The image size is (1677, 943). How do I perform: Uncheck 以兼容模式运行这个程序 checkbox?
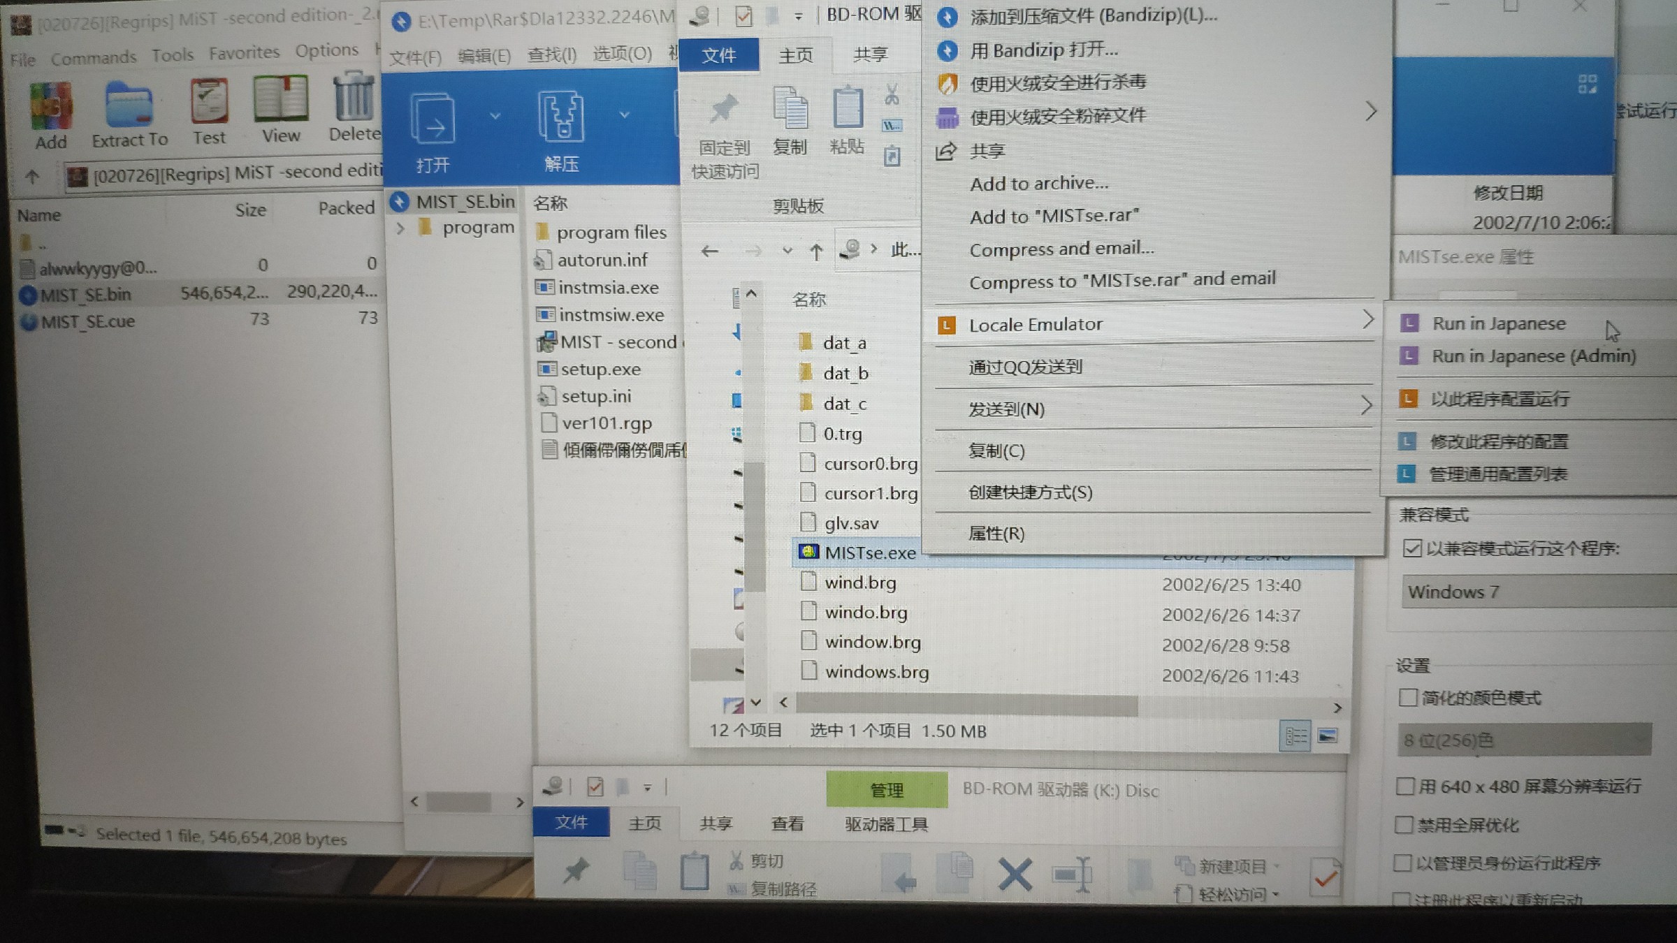pyautogui.click(x=1411, y=548)
